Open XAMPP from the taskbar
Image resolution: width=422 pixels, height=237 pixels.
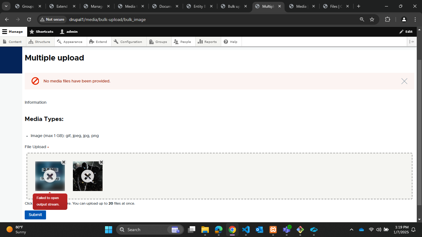(273, 230)
